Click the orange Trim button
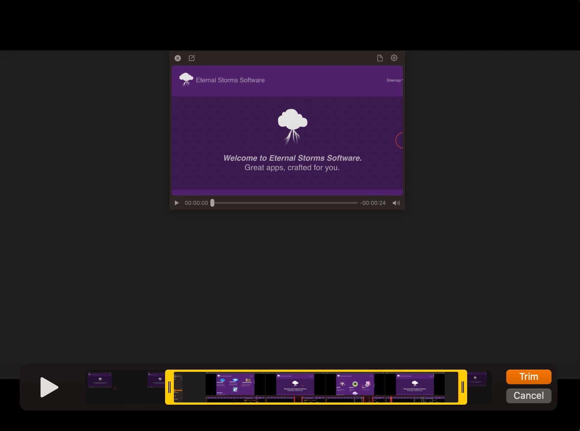Viewport: 580px width, 431px height. click(529, 377)
